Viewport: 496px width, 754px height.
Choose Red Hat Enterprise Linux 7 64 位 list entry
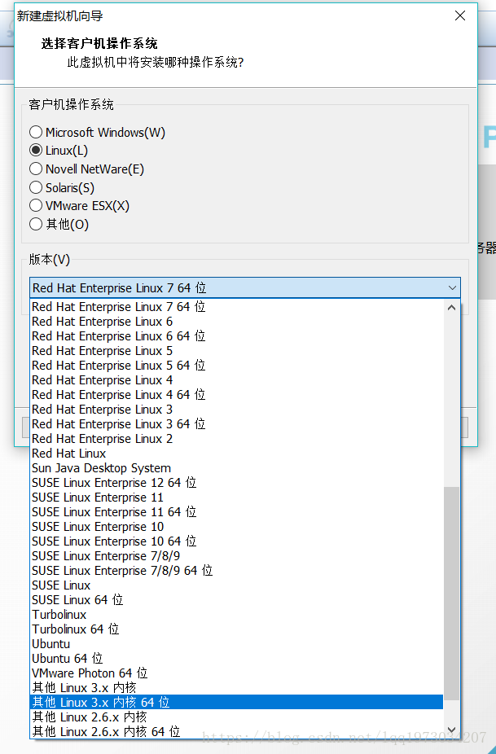(236, 307)
